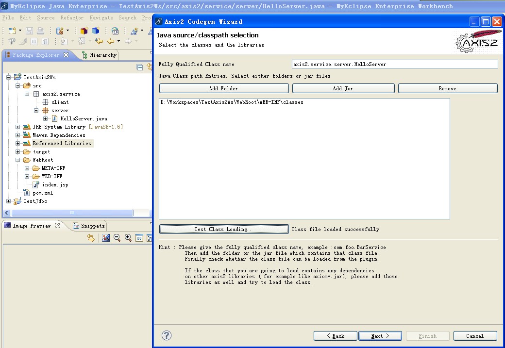Click the yellow-purple new package cube icon
This screenshot has height=348, width=505.
(x=84, y=31)
